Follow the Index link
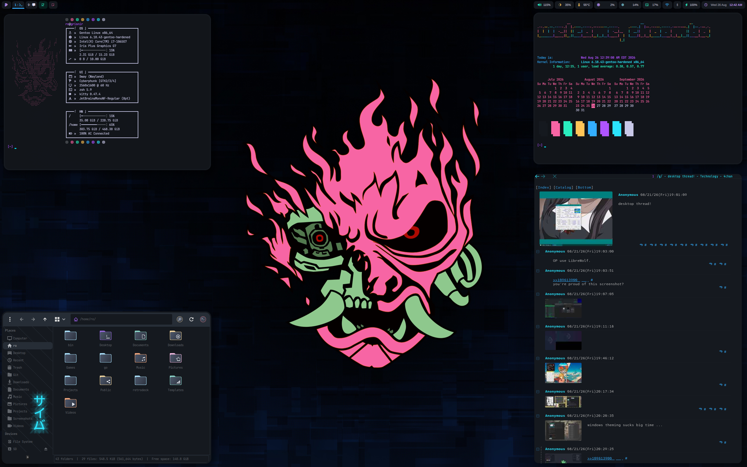Screen dimensions: 747x467 544,187
